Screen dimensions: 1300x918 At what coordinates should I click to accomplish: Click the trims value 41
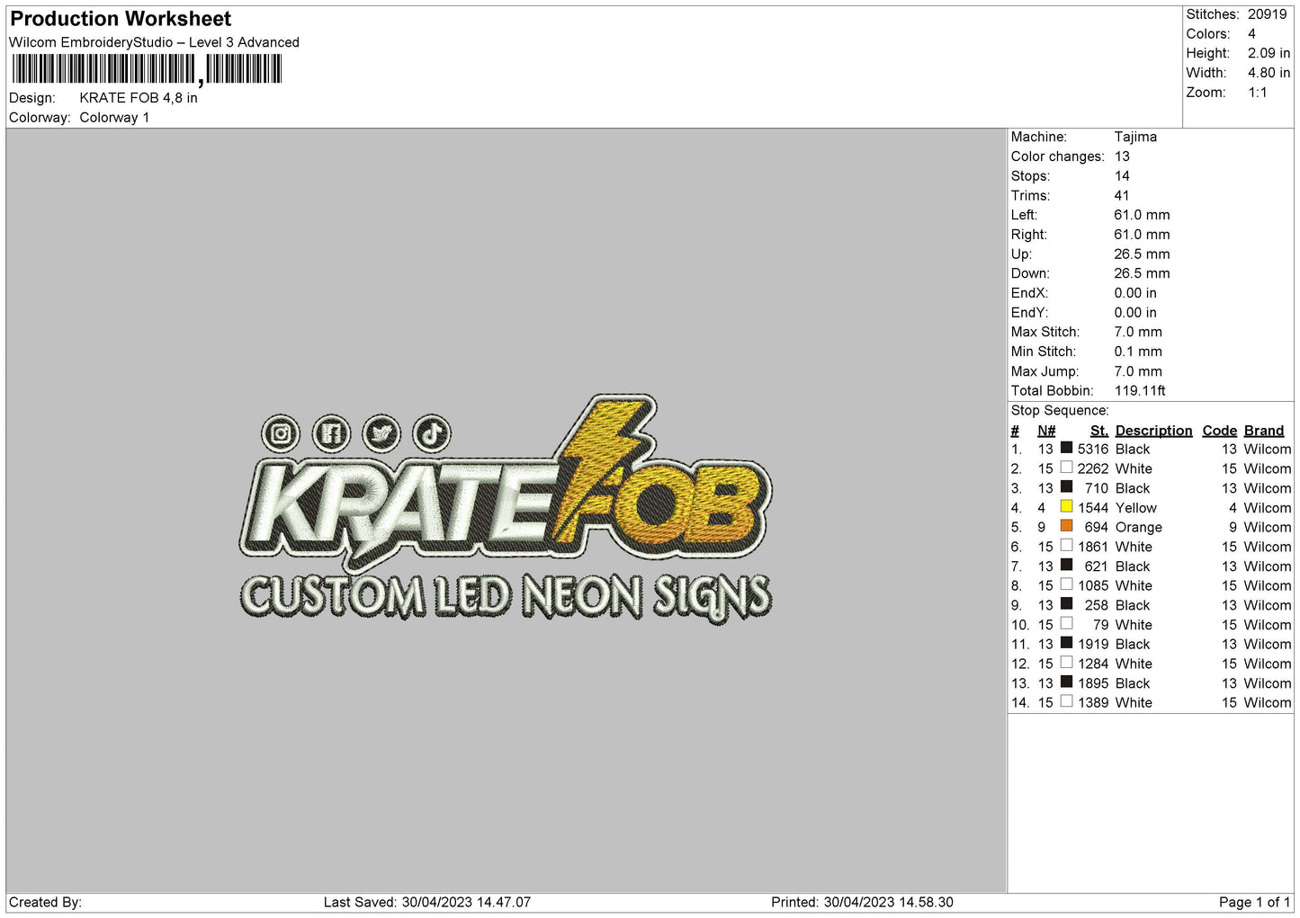[1122, 196]
